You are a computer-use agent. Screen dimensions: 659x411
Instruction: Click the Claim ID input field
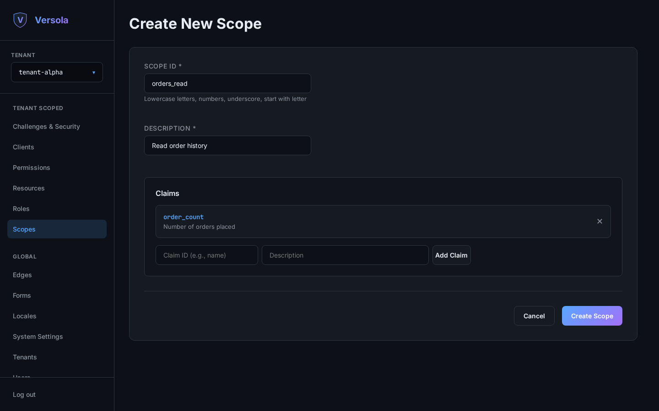point(207,255)
